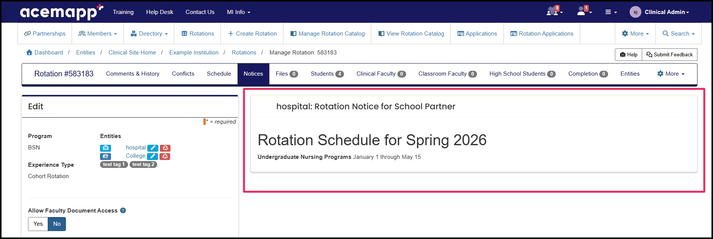Edit the hospital entity with pencil icon
The image size is (713, 239).
[153, 148]
